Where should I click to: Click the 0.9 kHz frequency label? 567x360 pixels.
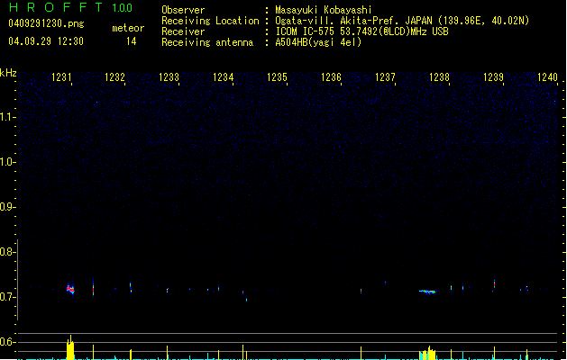click(x=6, y=207)
